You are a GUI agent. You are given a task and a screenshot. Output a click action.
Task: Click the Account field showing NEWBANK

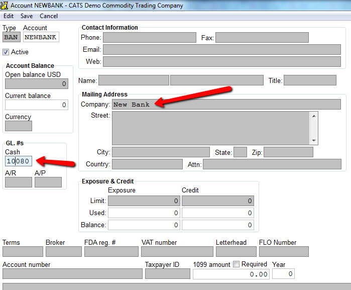click(41, 37)
